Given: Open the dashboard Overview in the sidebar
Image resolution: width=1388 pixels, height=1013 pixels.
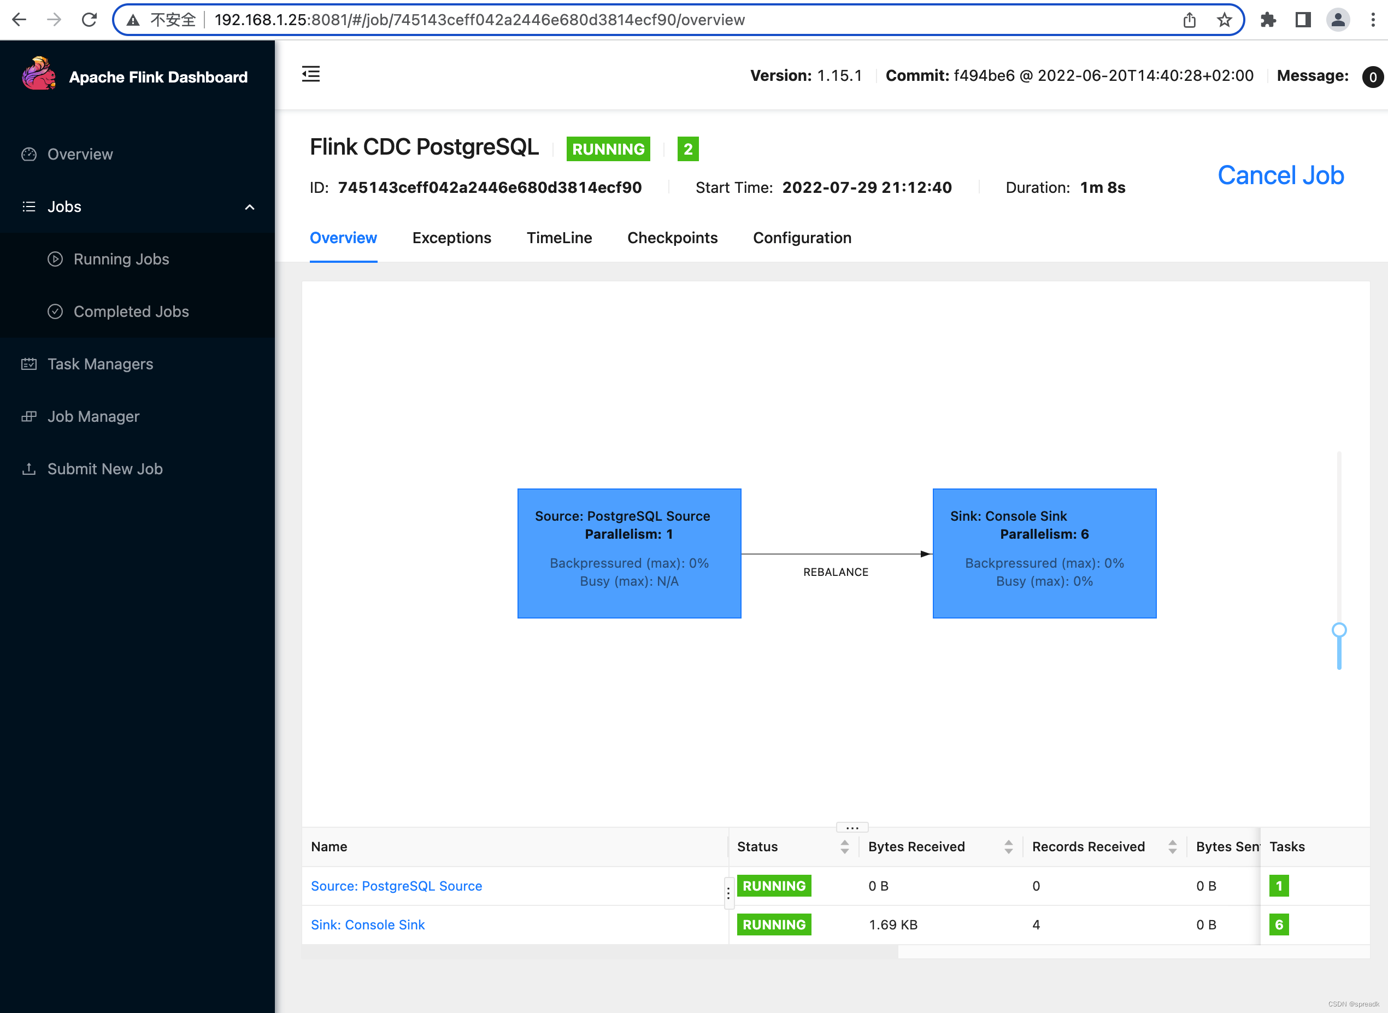Looking at the screenshot, I should (x=80, y=154).
